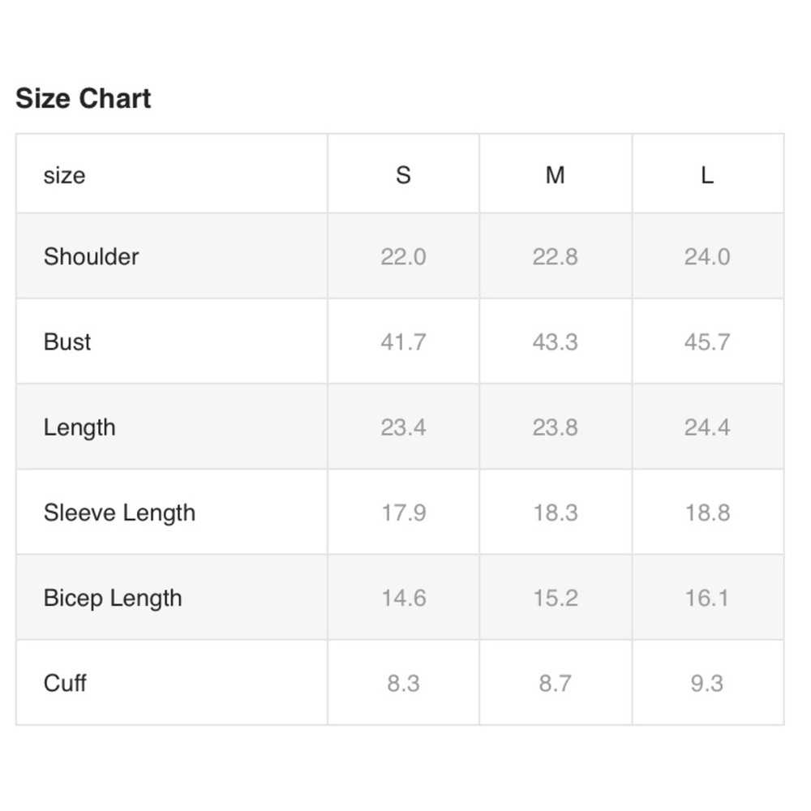Click Bust value 43.3 for size M
811x811 pixels.
tap(556, 342)
